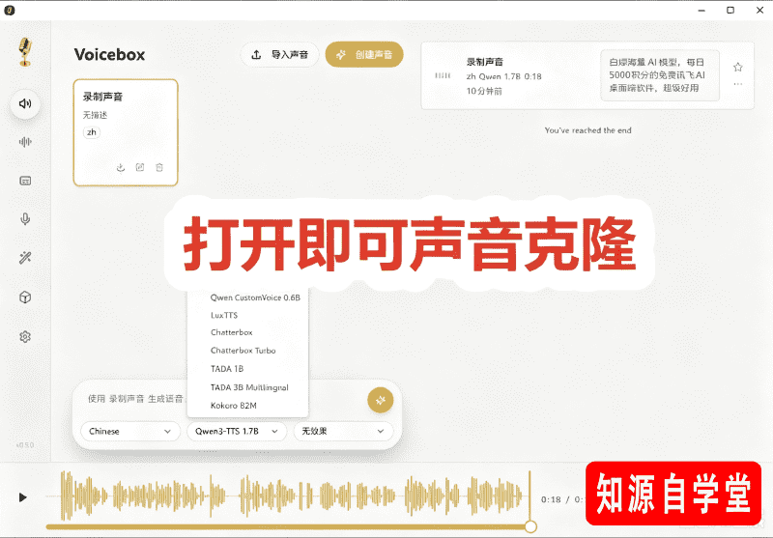Open more options for history entry
This screenshot has width=773, height=538.
(x=737, y=84)
